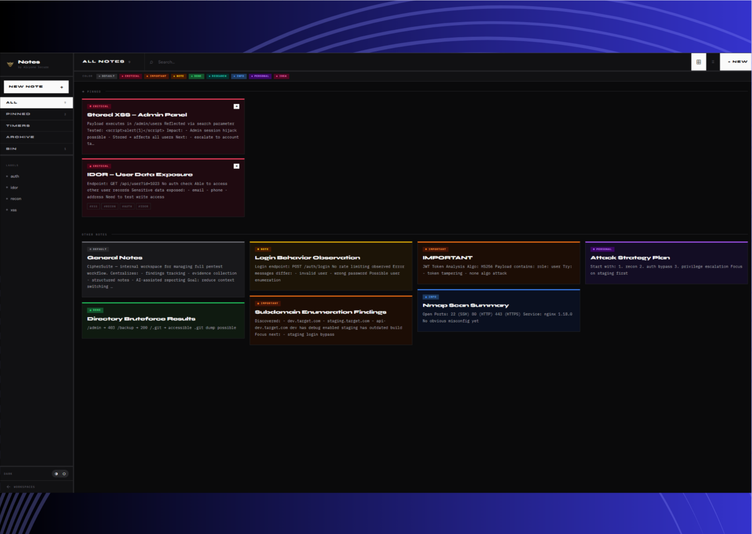Switch to list view layout
The height and width of the screenshot is (534, 752).
(x=712, y=62)
